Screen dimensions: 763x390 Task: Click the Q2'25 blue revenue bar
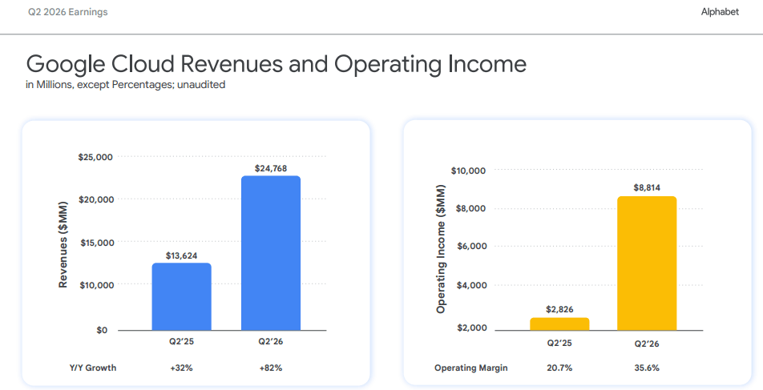[181, 296]
